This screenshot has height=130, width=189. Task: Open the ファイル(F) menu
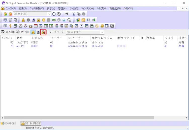coord(11,8)
